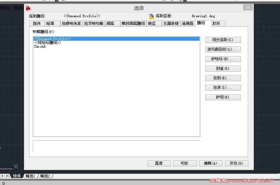Click the Add to List button marked (L)

(223, 49)
